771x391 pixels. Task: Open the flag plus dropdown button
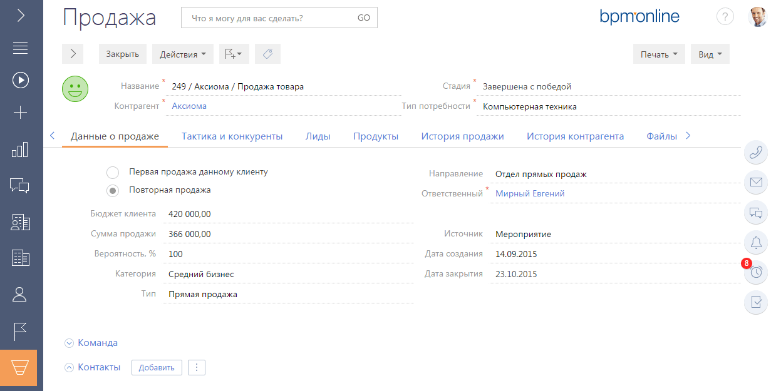(234, 54)
